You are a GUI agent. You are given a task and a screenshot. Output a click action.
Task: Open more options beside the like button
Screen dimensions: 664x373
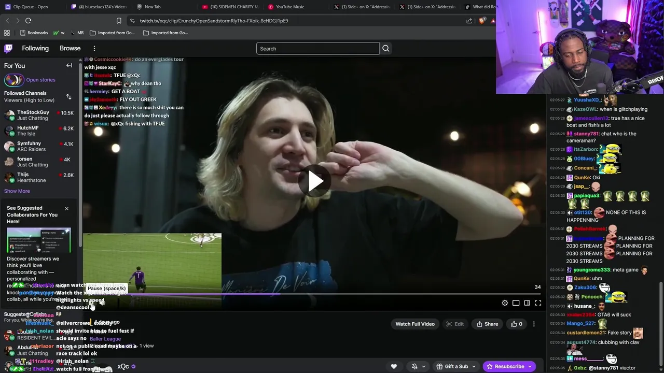coord(534,324)
